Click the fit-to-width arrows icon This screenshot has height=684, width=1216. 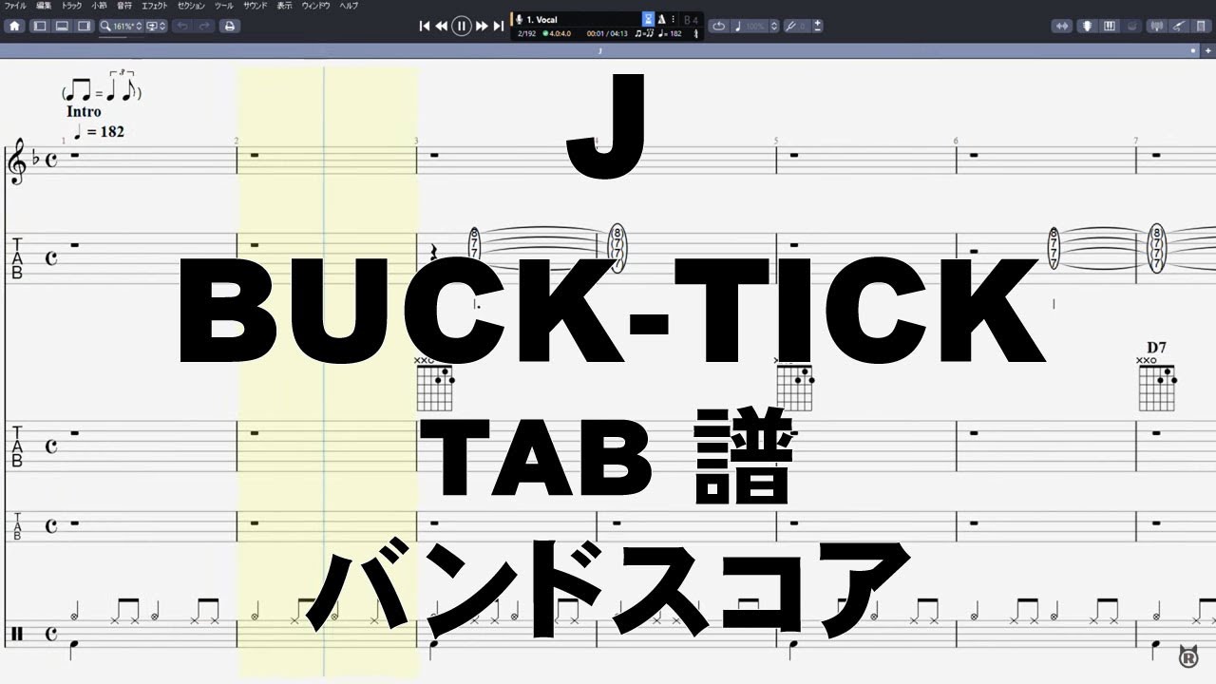(x=1063, y=27)
